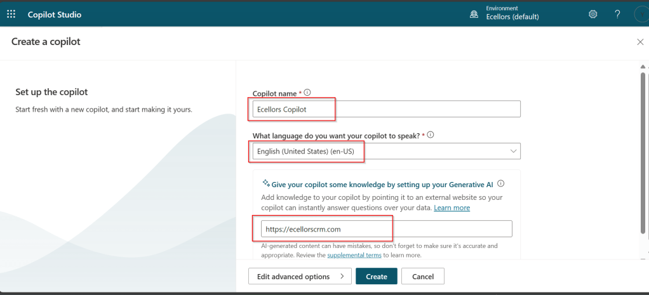Open the supplemental terms link
649x295 pixels.
354,255
